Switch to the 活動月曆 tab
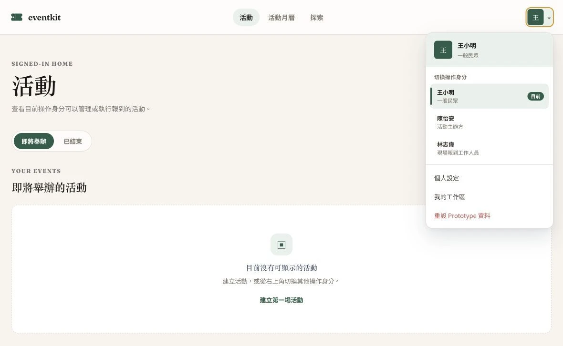This screenshot has height=346, width=563. (281, 17)
